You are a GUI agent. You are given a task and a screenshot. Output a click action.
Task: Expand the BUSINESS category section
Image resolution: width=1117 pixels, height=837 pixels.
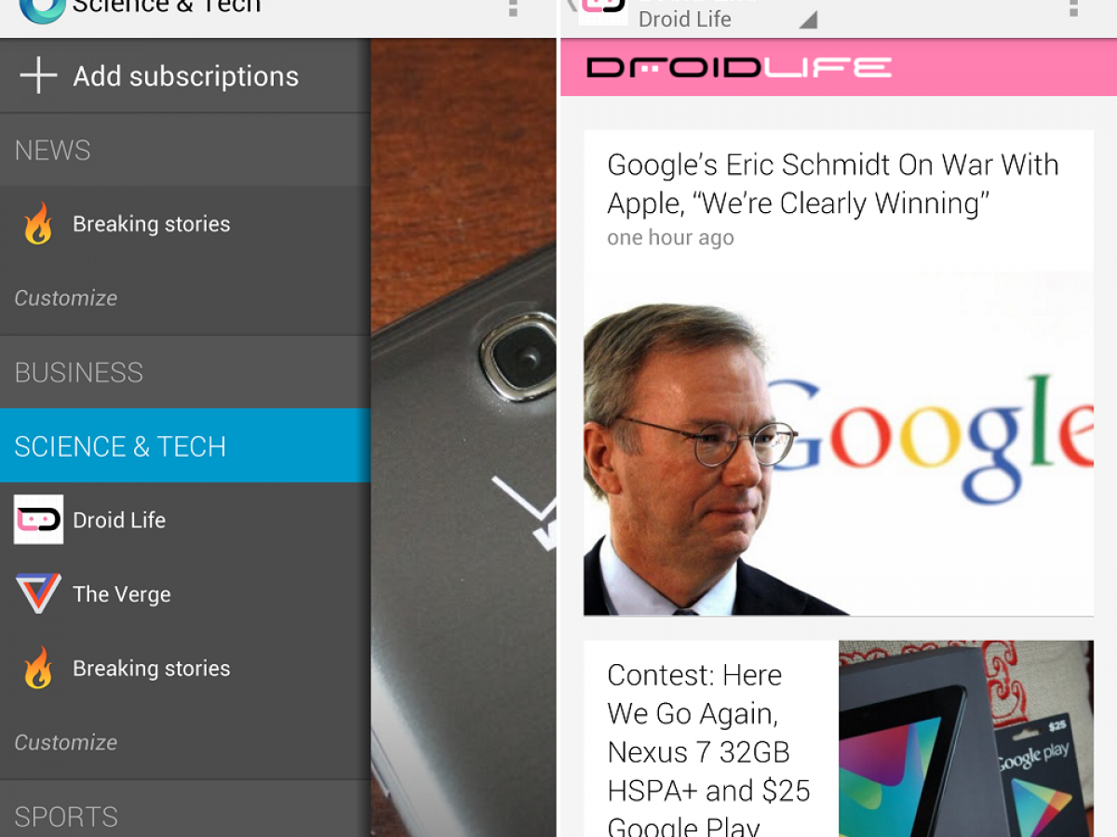tap(185, 372)
